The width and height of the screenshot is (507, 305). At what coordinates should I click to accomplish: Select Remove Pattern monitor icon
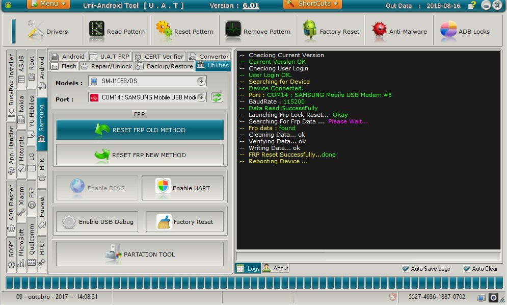233,30
